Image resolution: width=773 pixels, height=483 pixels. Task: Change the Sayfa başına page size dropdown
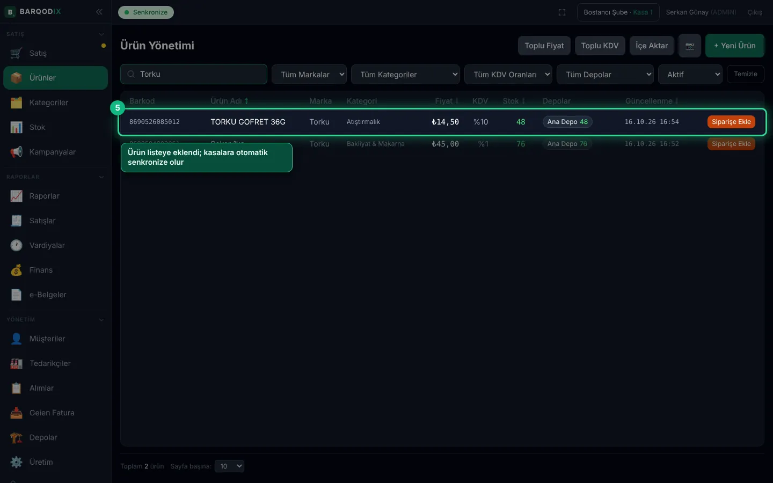coord(229,466)
